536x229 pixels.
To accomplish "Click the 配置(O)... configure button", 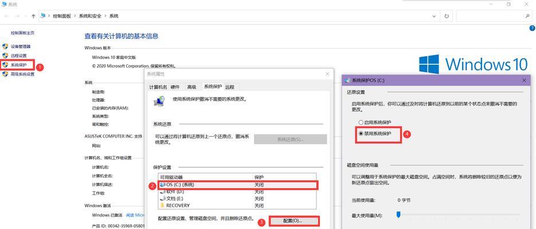I will (294, 221).
